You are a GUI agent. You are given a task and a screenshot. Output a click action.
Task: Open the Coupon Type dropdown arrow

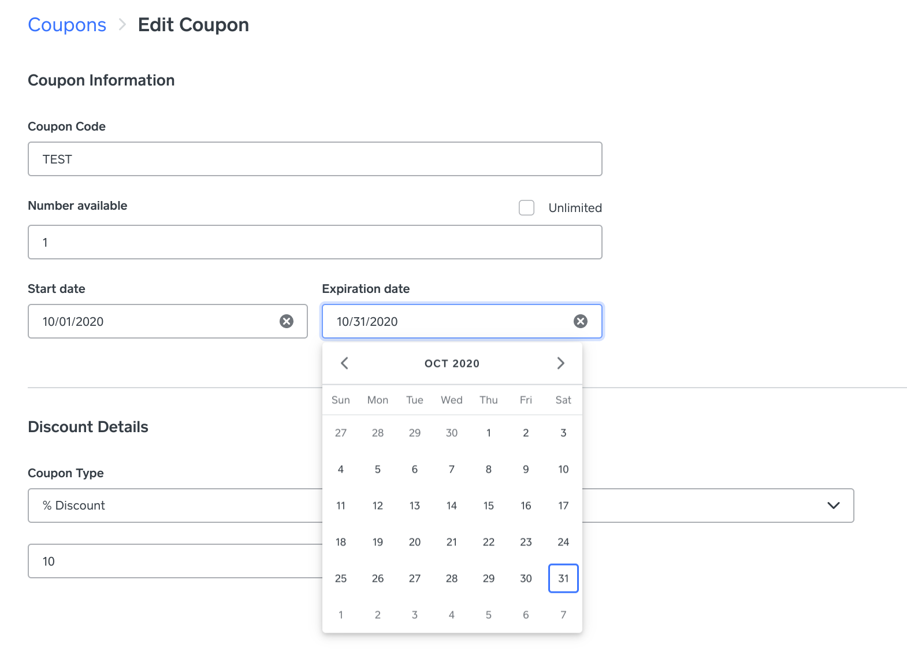[x=833, y=506]
